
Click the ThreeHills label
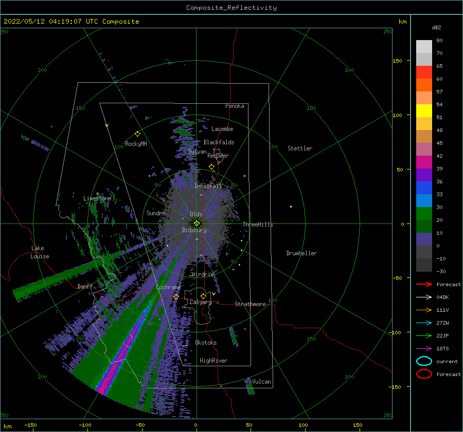[258, 224]
